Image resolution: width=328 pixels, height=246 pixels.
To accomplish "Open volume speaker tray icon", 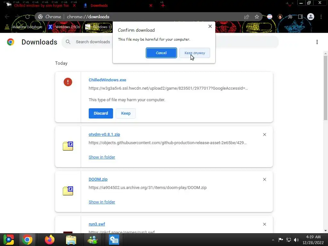I will coord(296,240).
